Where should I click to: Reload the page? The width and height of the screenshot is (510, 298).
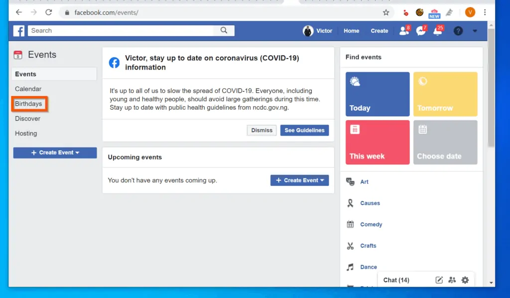49,12
